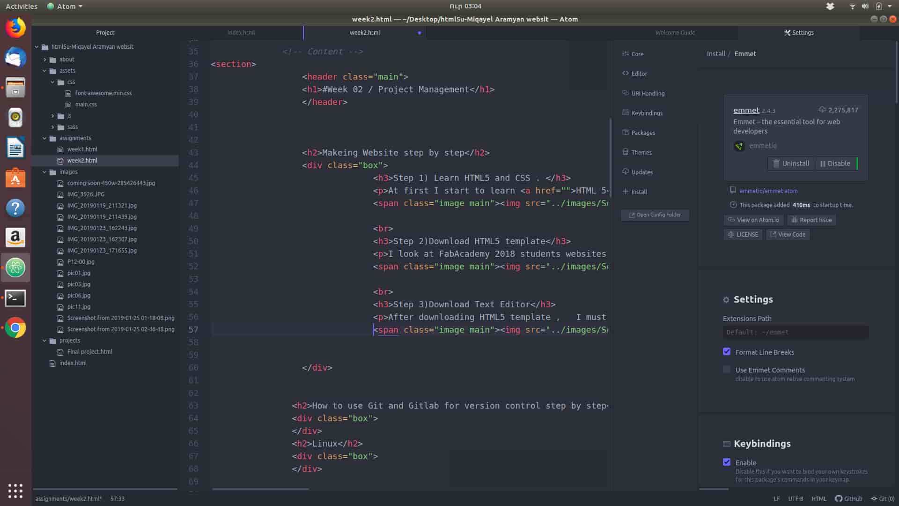This screenshot has height=506, width=899.
Task: Go to Packages settings section
Action: (x=642, y=133)
